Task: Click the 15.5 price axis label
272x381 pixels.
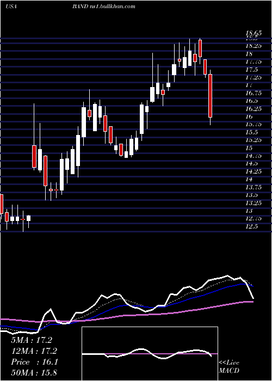Action: (x=252, y=132)
